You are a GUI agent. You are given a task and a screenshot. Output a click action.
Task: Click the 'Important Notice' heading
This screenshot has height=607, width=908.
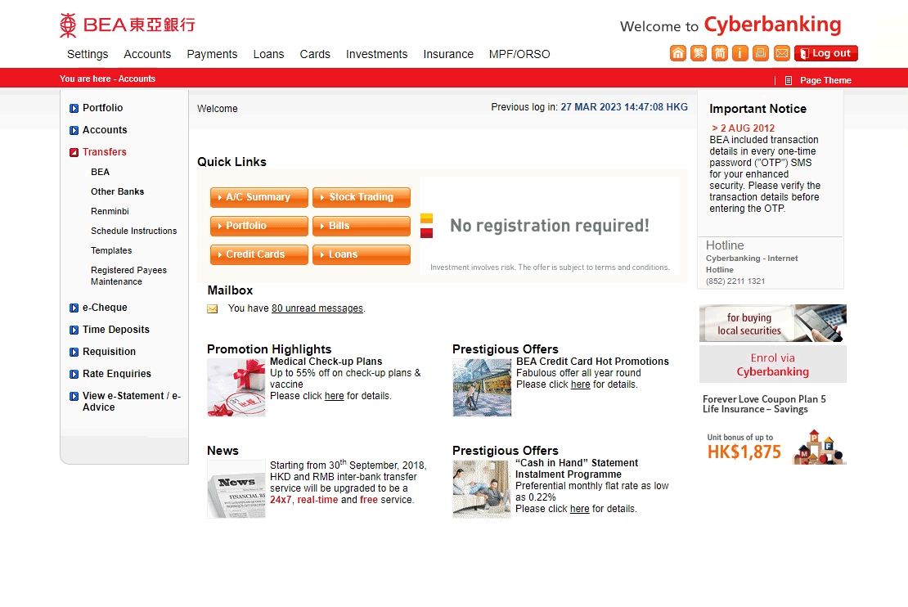(x=758, y=109)
